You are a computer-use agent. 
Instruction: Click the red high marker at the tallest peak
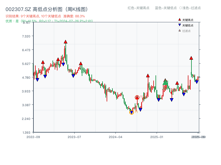[x=65, y=42]
